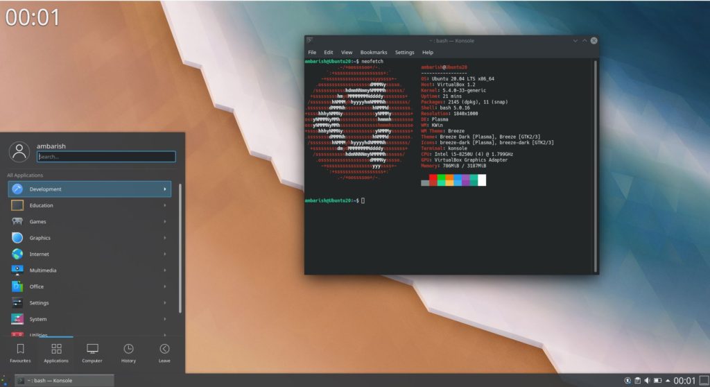
Task: Open the Konsole Settings menu
Action: point(404,53)
